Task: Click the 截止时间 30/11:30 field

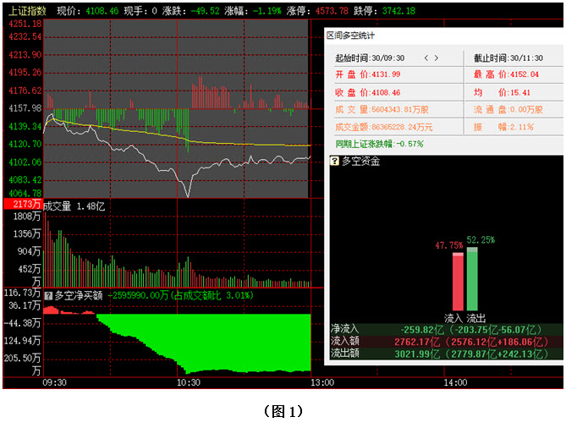Action: tap(508, 58)
